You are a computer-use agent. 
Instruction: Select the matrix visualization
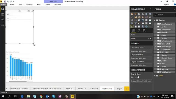[x=139, y=26]
